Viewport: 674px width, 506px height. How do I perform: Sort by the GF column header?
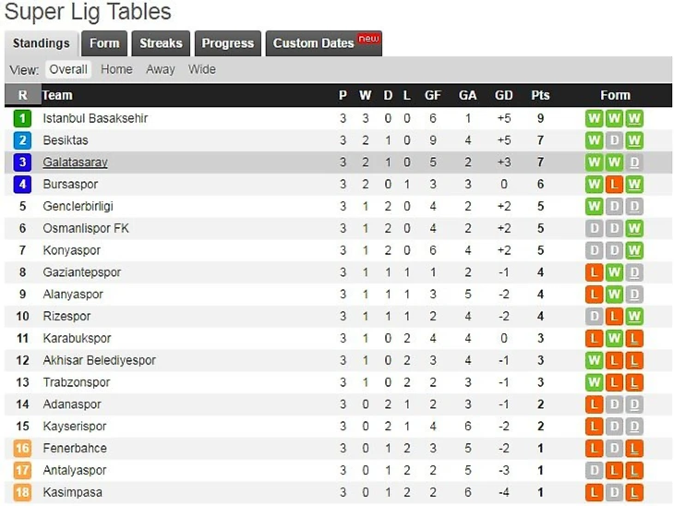pyautogui.click(x=432, y=95)
